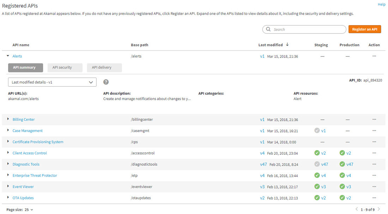Open action menu for Alerts row
This screenshot has width=388, height=214.
click(374, 56)
